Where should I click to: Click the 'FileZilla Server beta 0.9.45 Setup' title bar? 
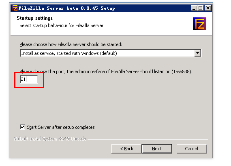[x=66, y=8]
